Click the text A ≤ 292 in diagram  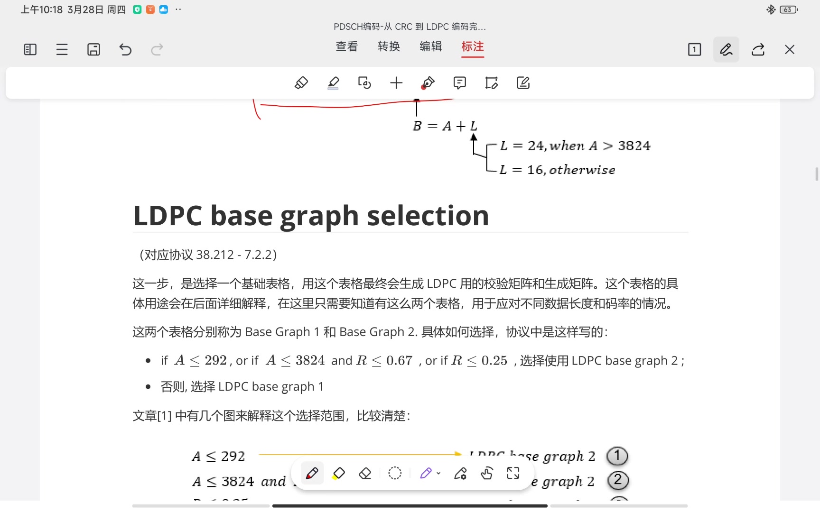click(219, 456)
